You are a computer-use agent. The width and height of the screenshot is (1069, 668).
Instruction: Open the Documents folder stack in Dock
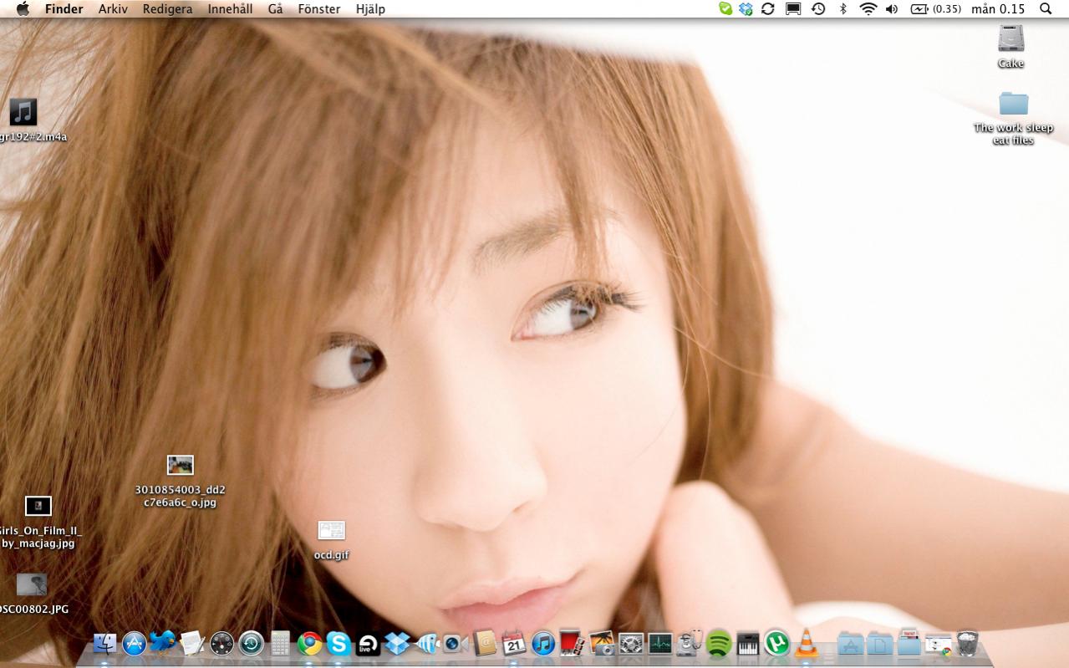pos(879,643)
